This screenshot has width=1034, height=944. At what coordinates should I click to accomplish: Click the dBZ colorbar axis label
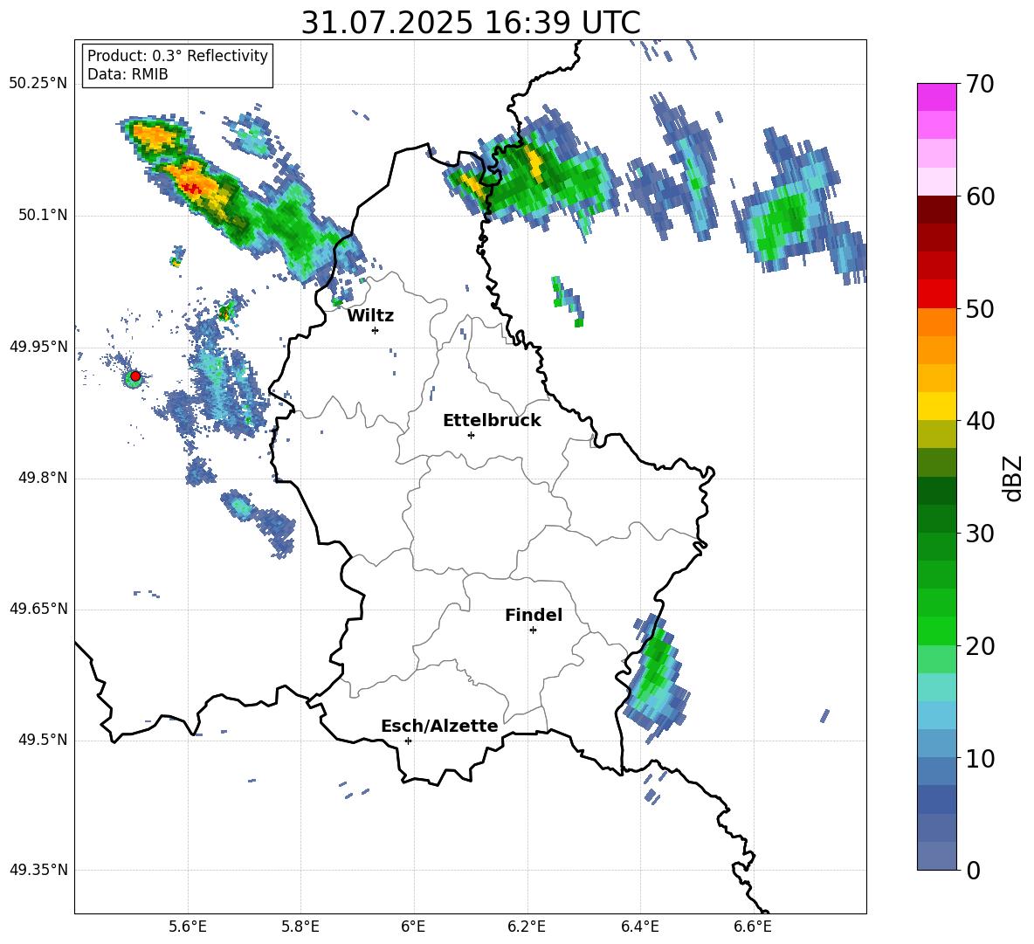tap(1014, 478)
